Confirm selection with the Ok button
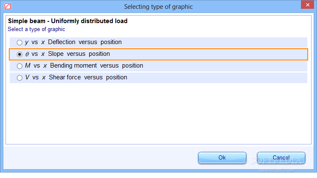This screenshot has width=317, height=178. [222, 158]
